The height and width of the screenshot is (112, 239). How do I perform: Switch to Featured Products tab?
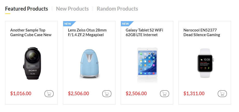[x=26, y=9]
